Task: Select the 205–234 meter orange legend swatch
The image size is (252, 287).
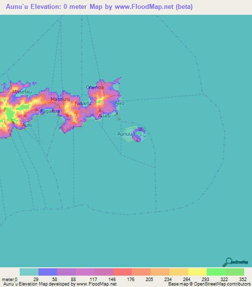Action: (x=160, y=272)
